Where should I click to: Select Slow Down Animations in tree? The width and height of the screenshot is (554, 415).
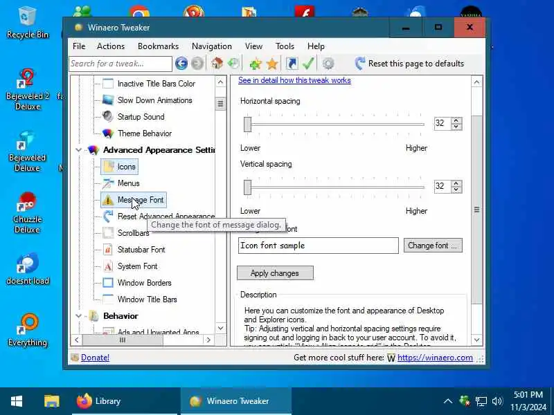154,100
